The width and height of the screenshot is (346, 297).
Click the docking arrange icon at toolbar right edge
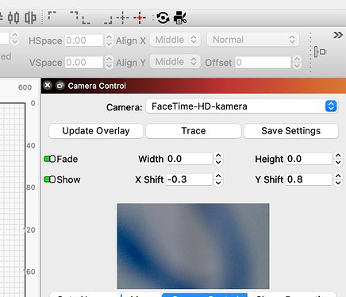(x=320, y=52)
